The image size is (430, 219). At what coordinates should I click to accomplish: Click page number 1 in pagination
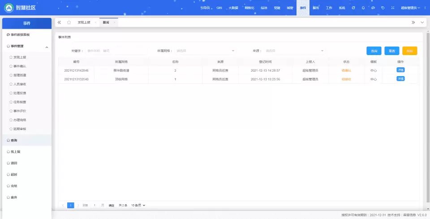(70, 205)
